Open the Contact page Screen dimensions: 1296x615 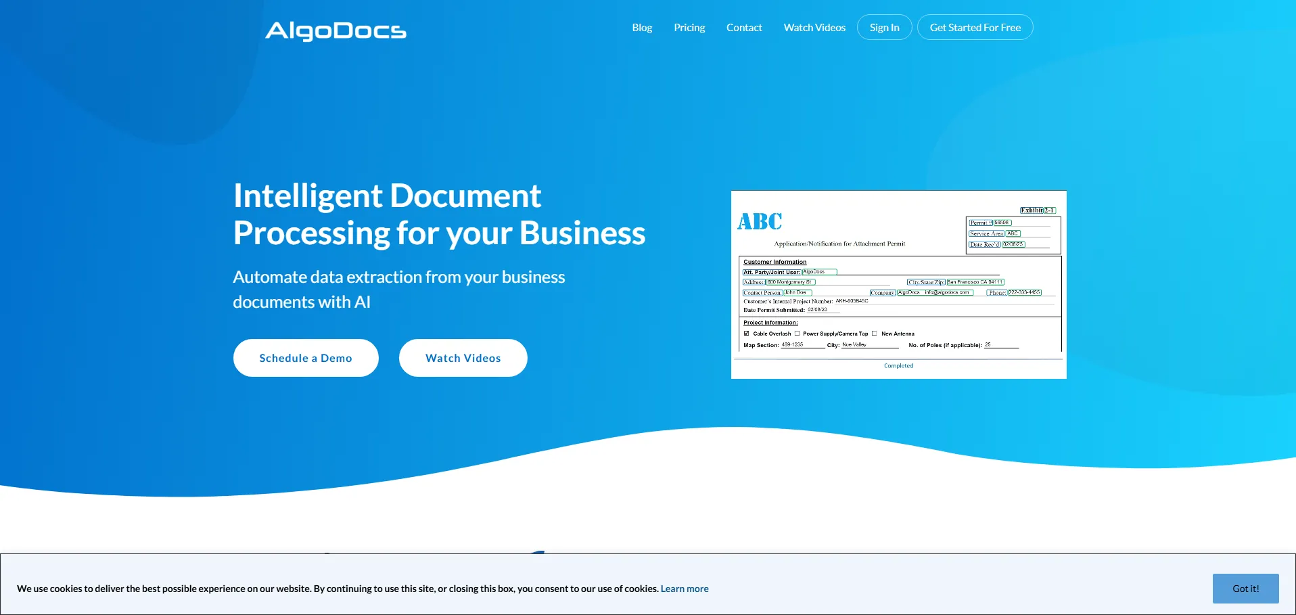744,28
